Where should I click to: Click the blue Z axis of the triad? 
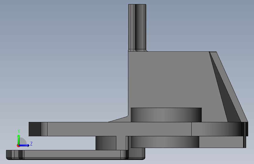pyautogui.click(x=24, y=145)
